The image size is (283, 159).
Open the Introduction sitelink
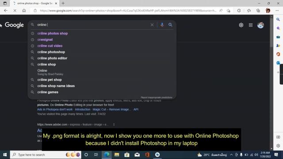click(x=83, y=110)
